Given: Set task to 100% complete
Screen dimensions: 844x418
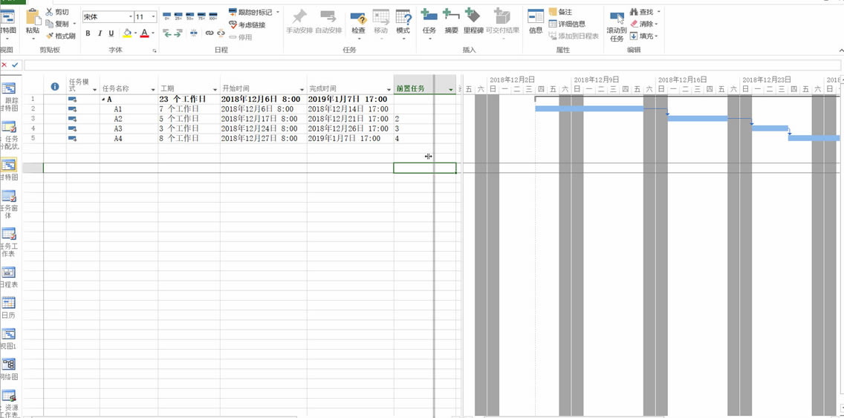Looking at the screenshot, I should click(213, 16).
